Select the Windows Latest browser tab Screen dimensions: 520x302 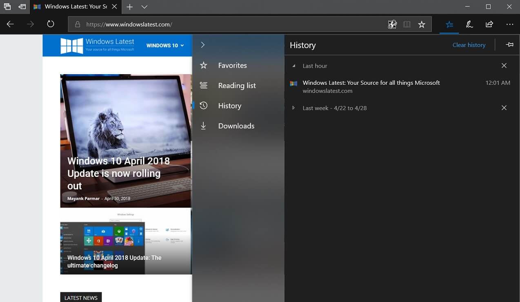point(75,7)
